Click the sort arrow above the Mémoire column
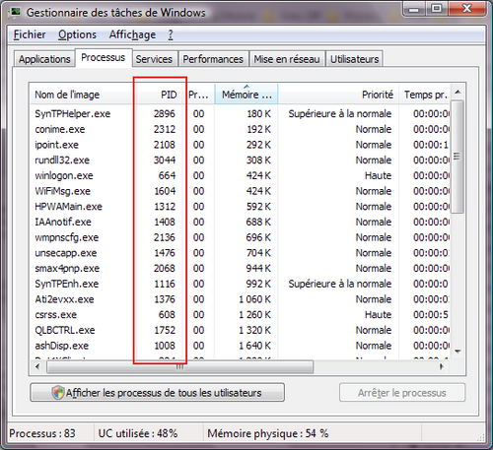Screen dimensions: 493x450 click(246, 87)
